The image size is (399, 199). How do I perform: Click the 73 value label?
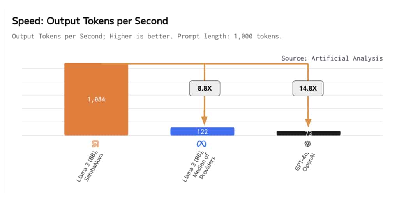tap(308, 133)
